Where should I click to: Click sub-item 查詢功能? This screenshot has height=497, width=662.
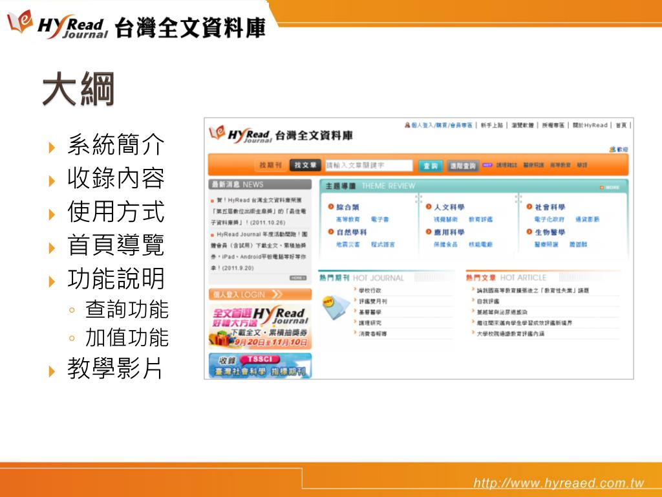coord(127,309)
